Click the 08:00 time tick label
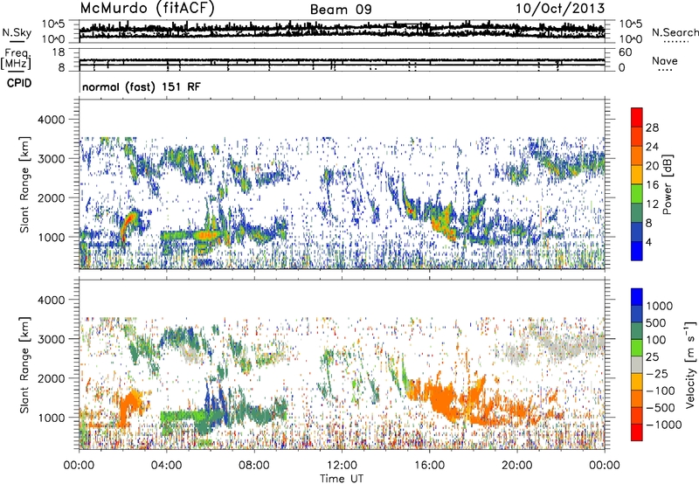 click(253, 466)
